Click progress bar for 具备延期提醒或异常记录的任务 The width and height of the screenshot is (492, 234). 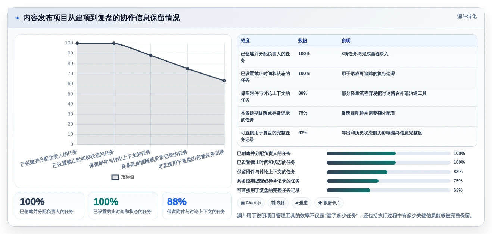[x=389, y=181]
